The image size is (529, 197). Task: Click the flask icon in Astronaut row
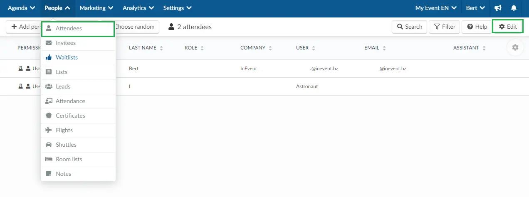20,86
